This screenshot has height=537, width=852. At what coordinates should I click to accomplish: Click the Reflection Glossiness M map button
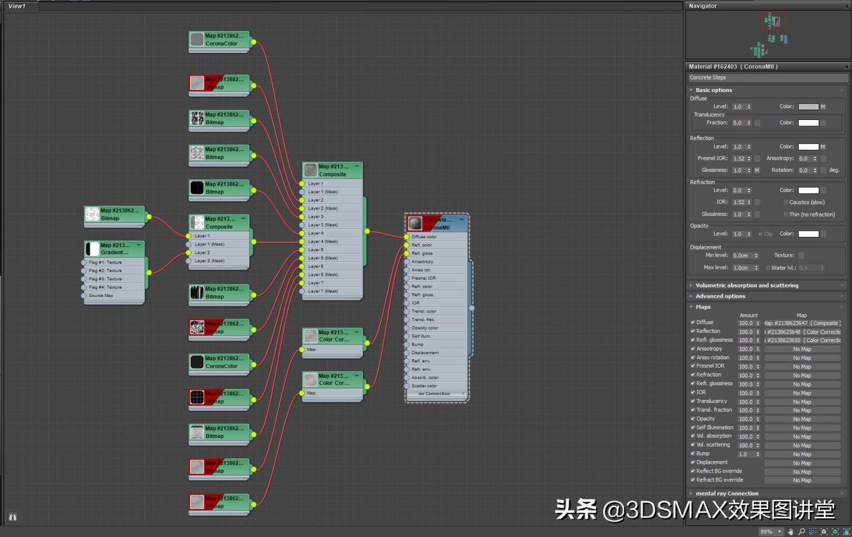click(x=757, y=170)
